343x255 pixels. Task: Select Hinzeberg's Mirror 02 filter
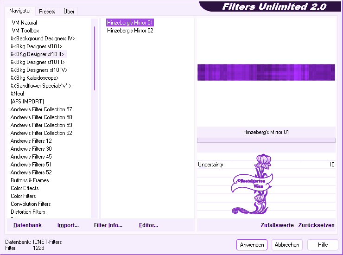(130, 31)
